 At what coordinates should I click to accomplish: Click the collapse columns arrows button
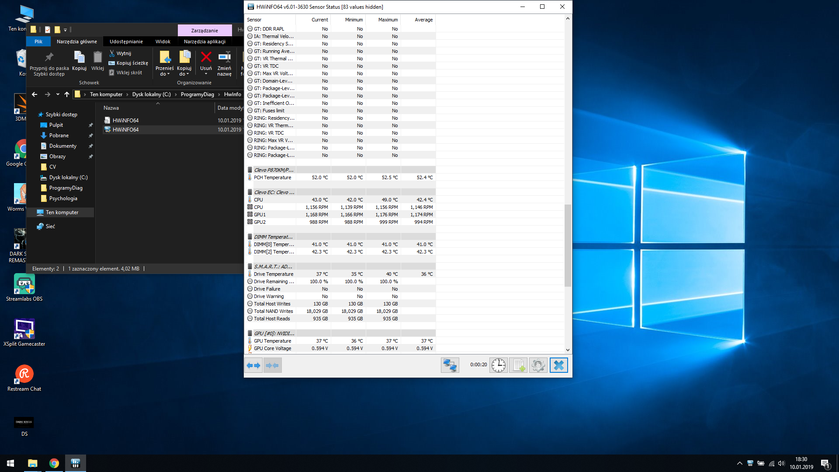tap(272, 365)
